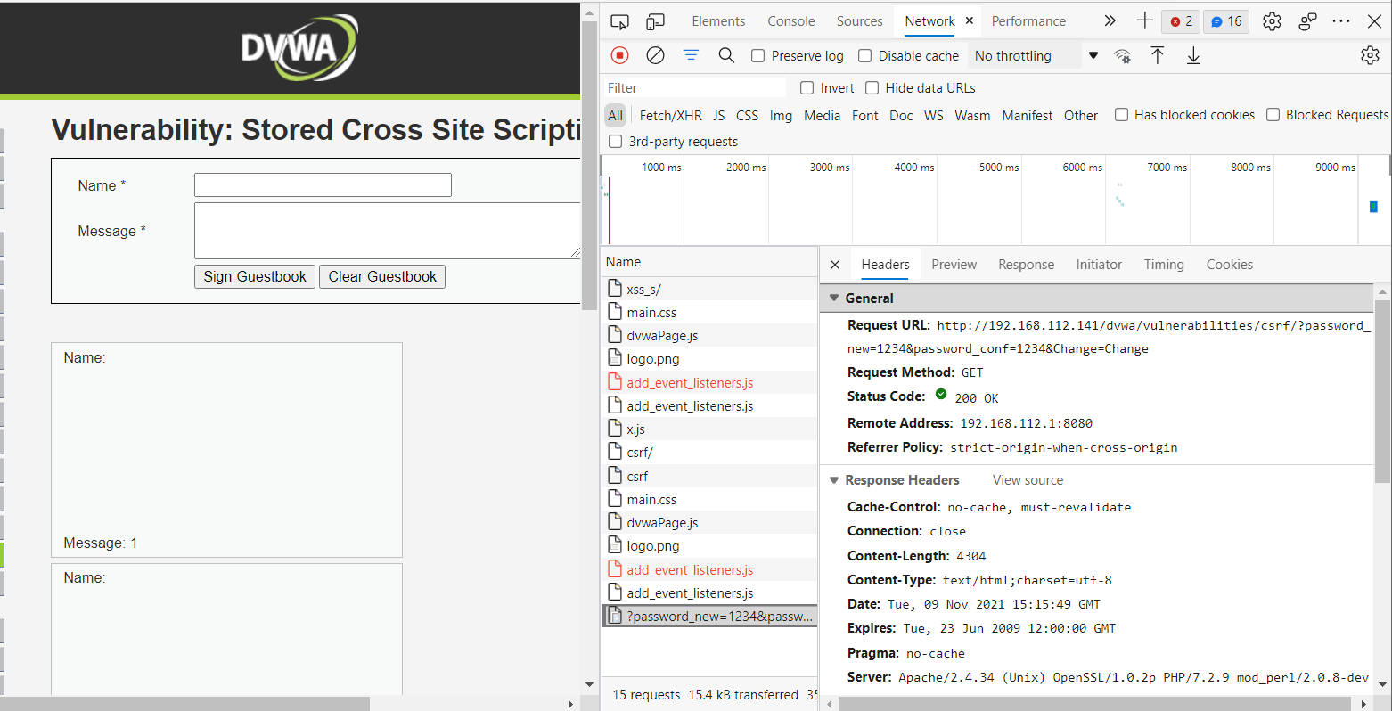The width and height of the screenshot is (1392, 711).
Task: Open the Cookies tab
Action: [1229, 265]
